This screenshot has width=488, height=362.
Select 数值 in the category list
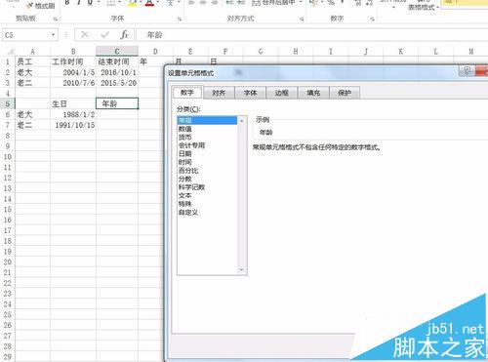pos(207,129)
